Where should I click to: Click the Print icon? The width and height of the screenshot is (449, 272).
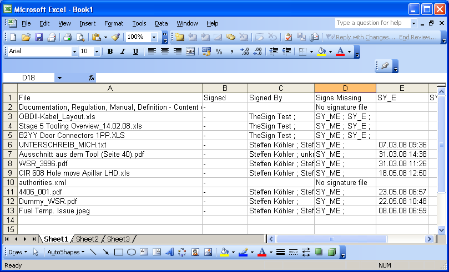coord(67,37)
